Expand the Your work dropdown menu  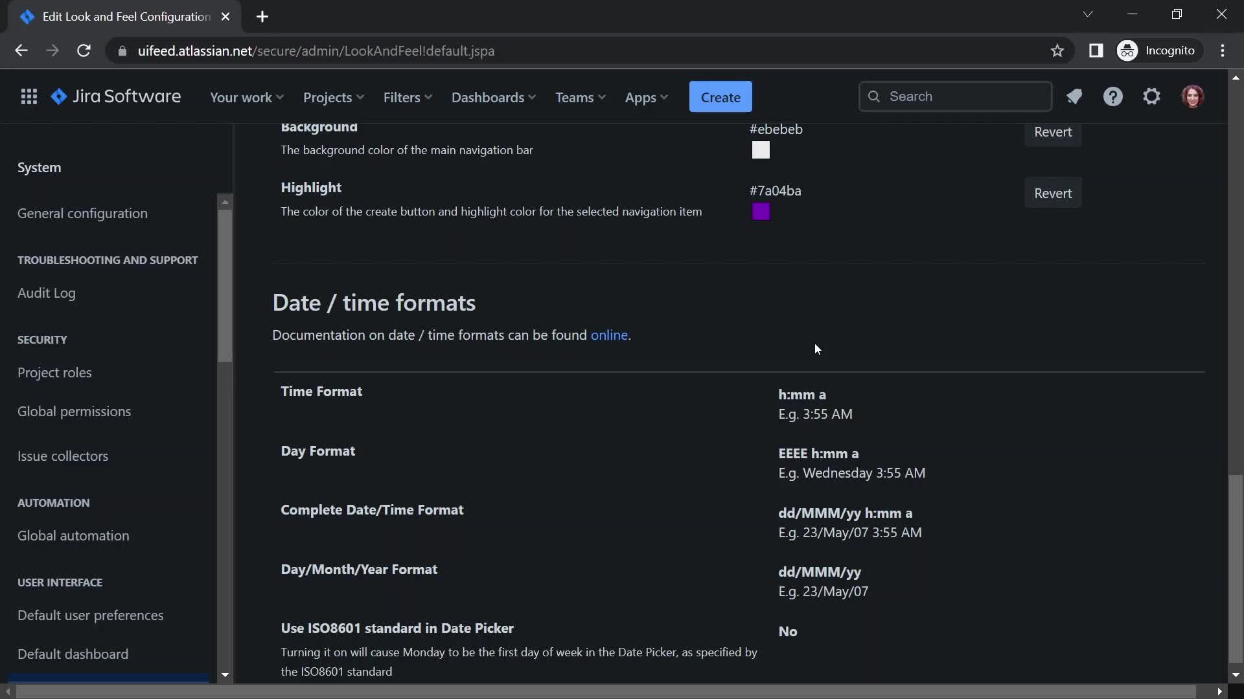(247, 96)
